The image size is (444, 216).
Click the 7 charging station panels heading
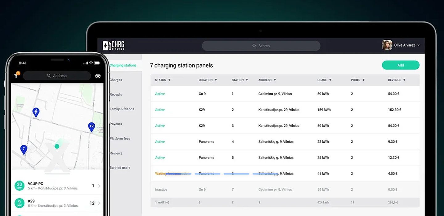pos(181,65)
